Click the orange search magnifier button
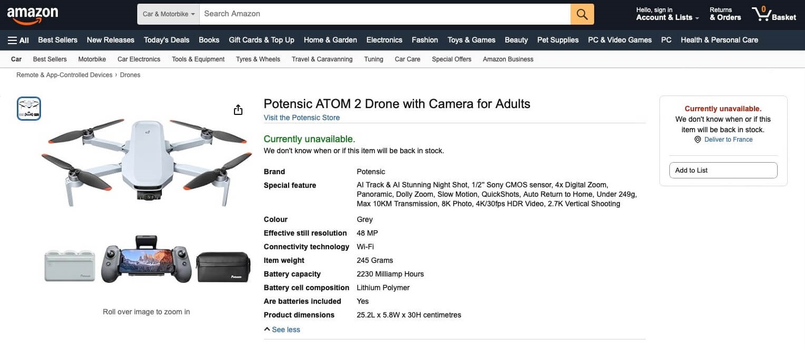The width and height of the screenshot is (805, 350). 582,14
